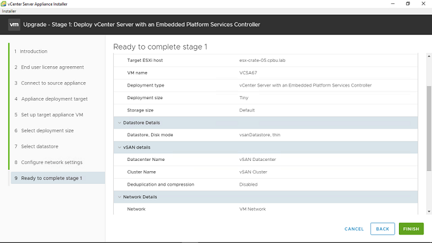Image resolution: width=432 pixels, height=243 pixels.
Task: Click the summary scrollbar down arrow
Action: 429,212
